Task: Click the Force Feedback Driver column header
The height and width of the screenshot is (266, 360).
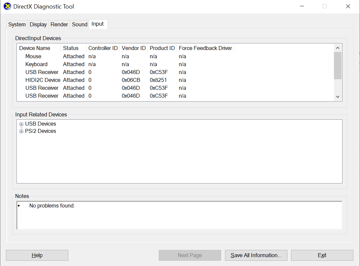Action: point(205,48)
